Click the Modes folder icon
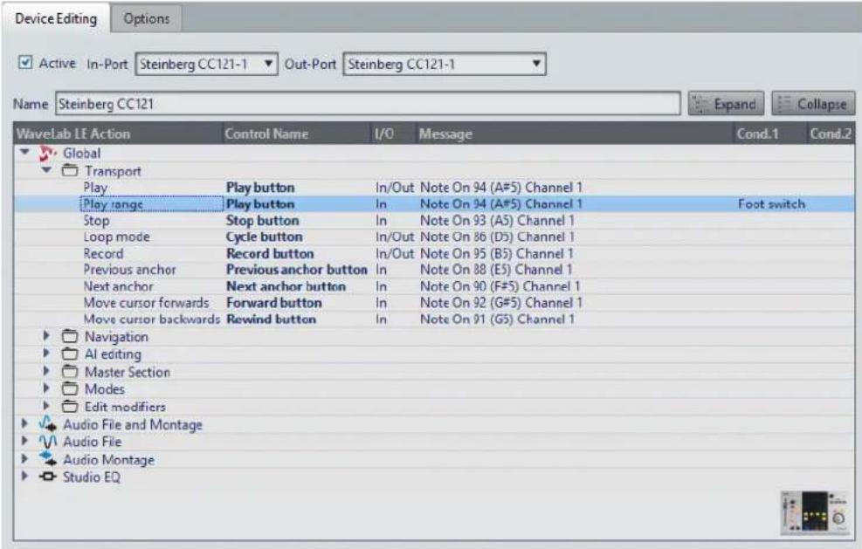862x549 pixels. click(70, 388)
